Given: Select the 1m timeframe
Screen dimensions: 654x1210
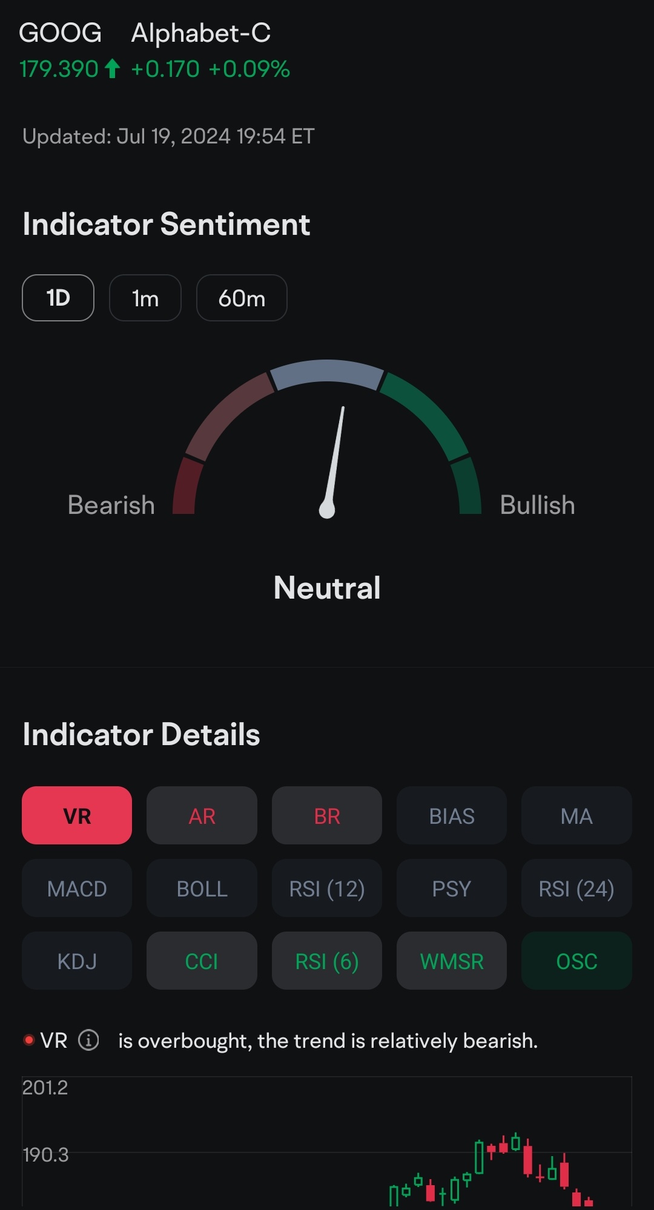Looking at the screenshot, I should click(x=145, y=298).
